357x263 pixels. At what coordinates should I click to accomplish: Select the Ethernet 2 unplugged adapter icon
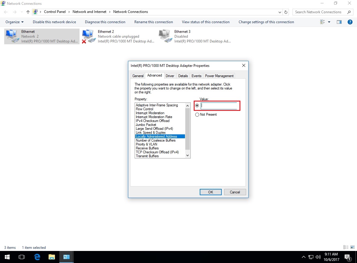pyautogui.click(x=89, y=36)
